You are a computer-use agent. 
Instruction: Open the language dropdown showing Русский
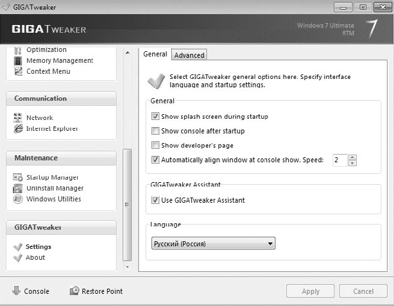click(213, 243)
